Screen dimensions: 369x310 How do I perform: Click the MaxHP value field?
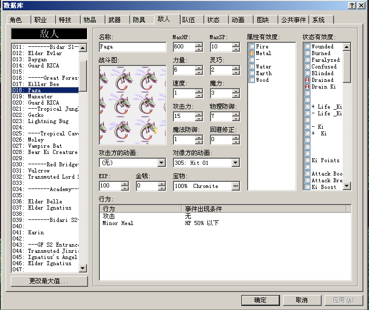pyautogui.click(x=184, y=47)
